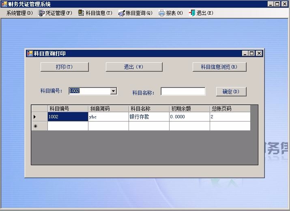Maximize the main 财务凭证管理系统 window
Viewport: 290px width, 211px height.
[x=277, y=4]
